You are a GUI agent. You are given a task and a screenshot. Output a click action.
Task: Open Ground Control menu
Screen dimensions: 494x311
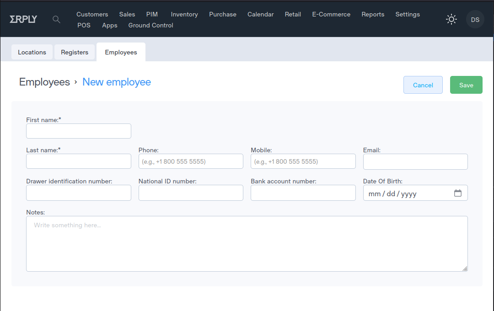click(x=150, y=25)
